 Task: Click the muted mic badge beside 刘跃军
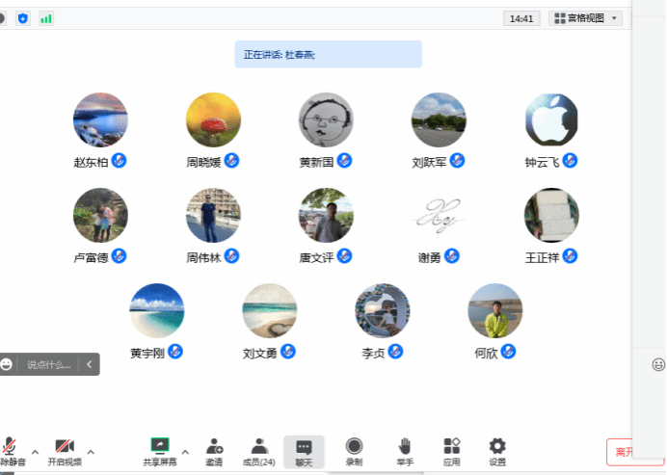coord(457,161)
